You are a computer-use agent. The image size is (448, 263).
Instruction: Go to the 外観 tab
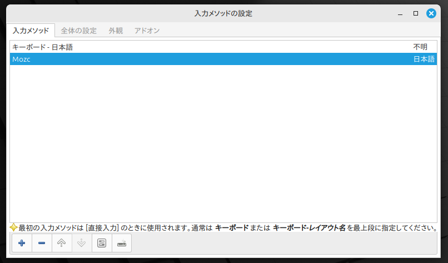click(116, 31)
